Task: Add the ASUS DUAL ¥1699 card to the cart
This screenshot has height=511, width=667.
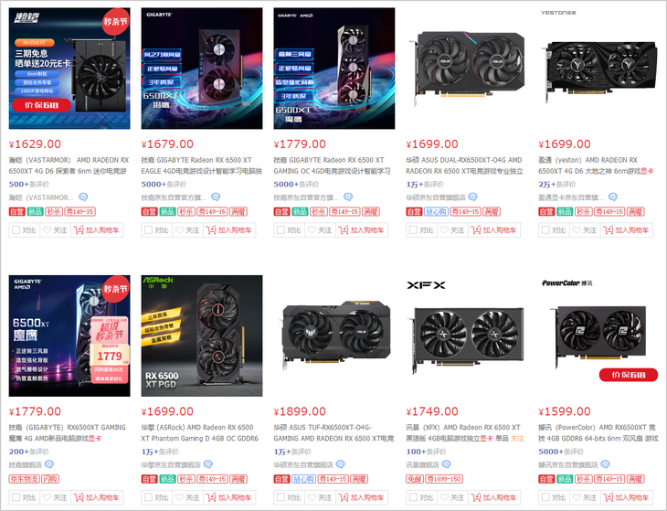Action: point(494,230)
